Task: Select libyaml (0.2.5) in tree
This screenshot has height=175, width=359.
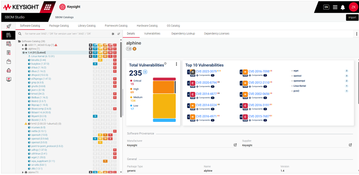Action: [x=39, y=116]
